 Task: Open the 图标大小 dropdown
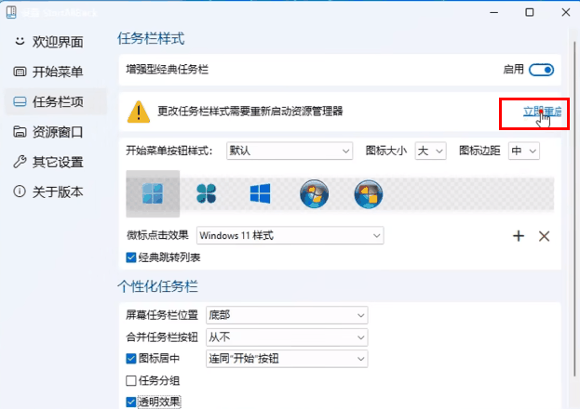430,151
